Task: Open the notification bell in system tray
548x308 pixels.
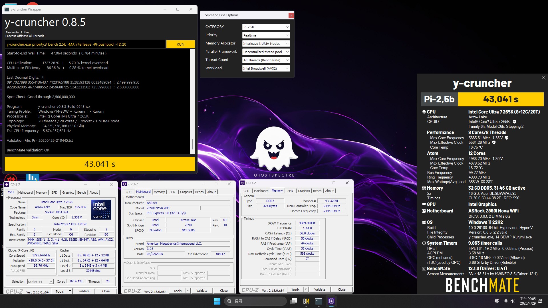Action: 540,301
